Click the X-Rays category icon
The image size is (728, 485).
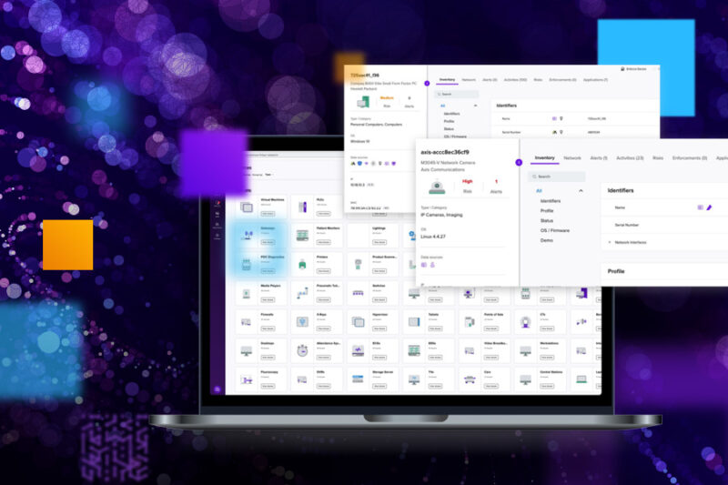[300, 322]
